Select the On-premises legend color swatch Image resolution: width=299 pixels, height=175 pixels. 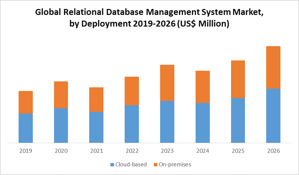pyautogui.click(x=155, y=164)
